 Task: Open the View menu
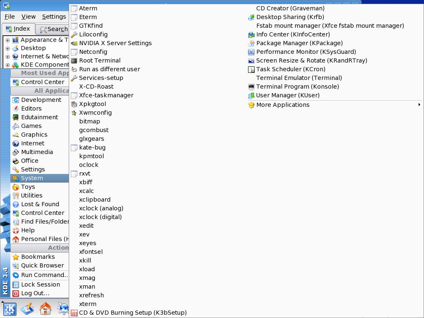[29, 17]
